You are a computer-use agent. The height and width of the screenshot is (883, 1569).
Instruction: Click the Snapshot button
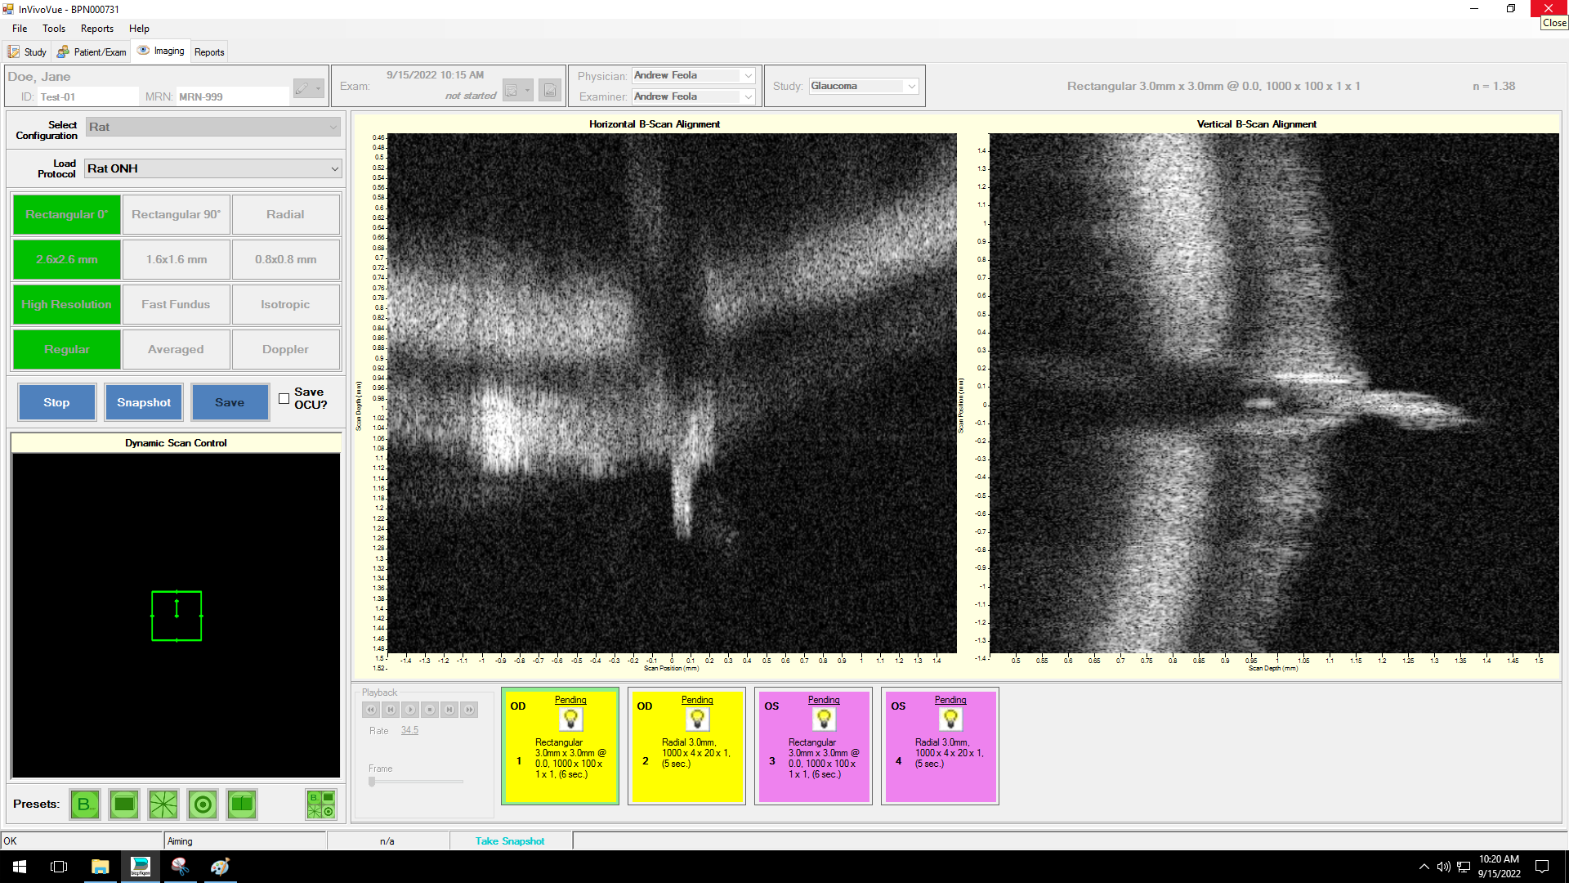coord(144,402)
